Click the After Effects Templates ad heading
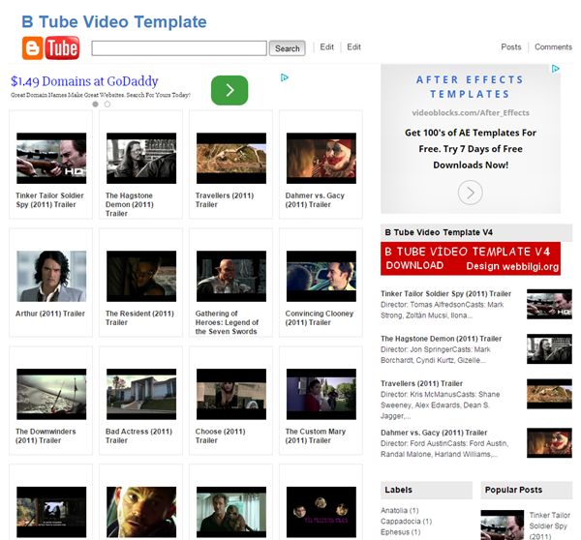Image resolution: width=581 pixels, height=540 pixels. 470,87
